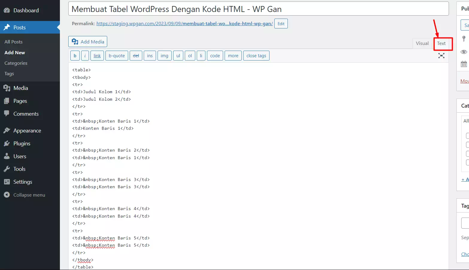The height and width of the screenshot is (270, 469).
Task: Click the Tools wrench icon
Action: pyautogui.click(x=7, y=169)
